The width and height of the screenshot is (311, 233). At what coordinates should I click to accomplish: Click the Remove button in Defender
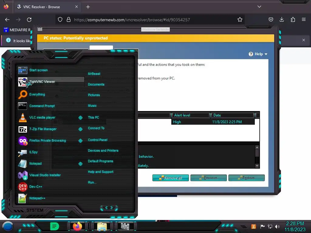point(208,178)
